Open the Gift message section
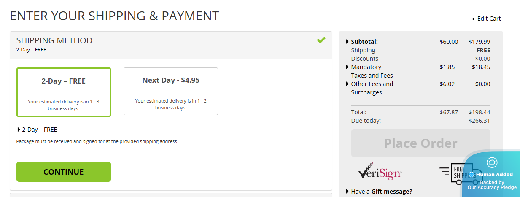 tap(347, 192)
